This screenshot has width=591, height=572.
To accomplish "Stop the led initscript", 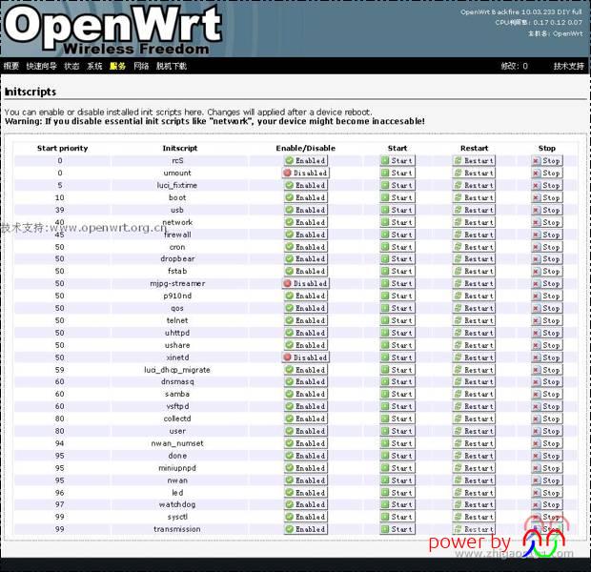I will click(x=547, y=493).
